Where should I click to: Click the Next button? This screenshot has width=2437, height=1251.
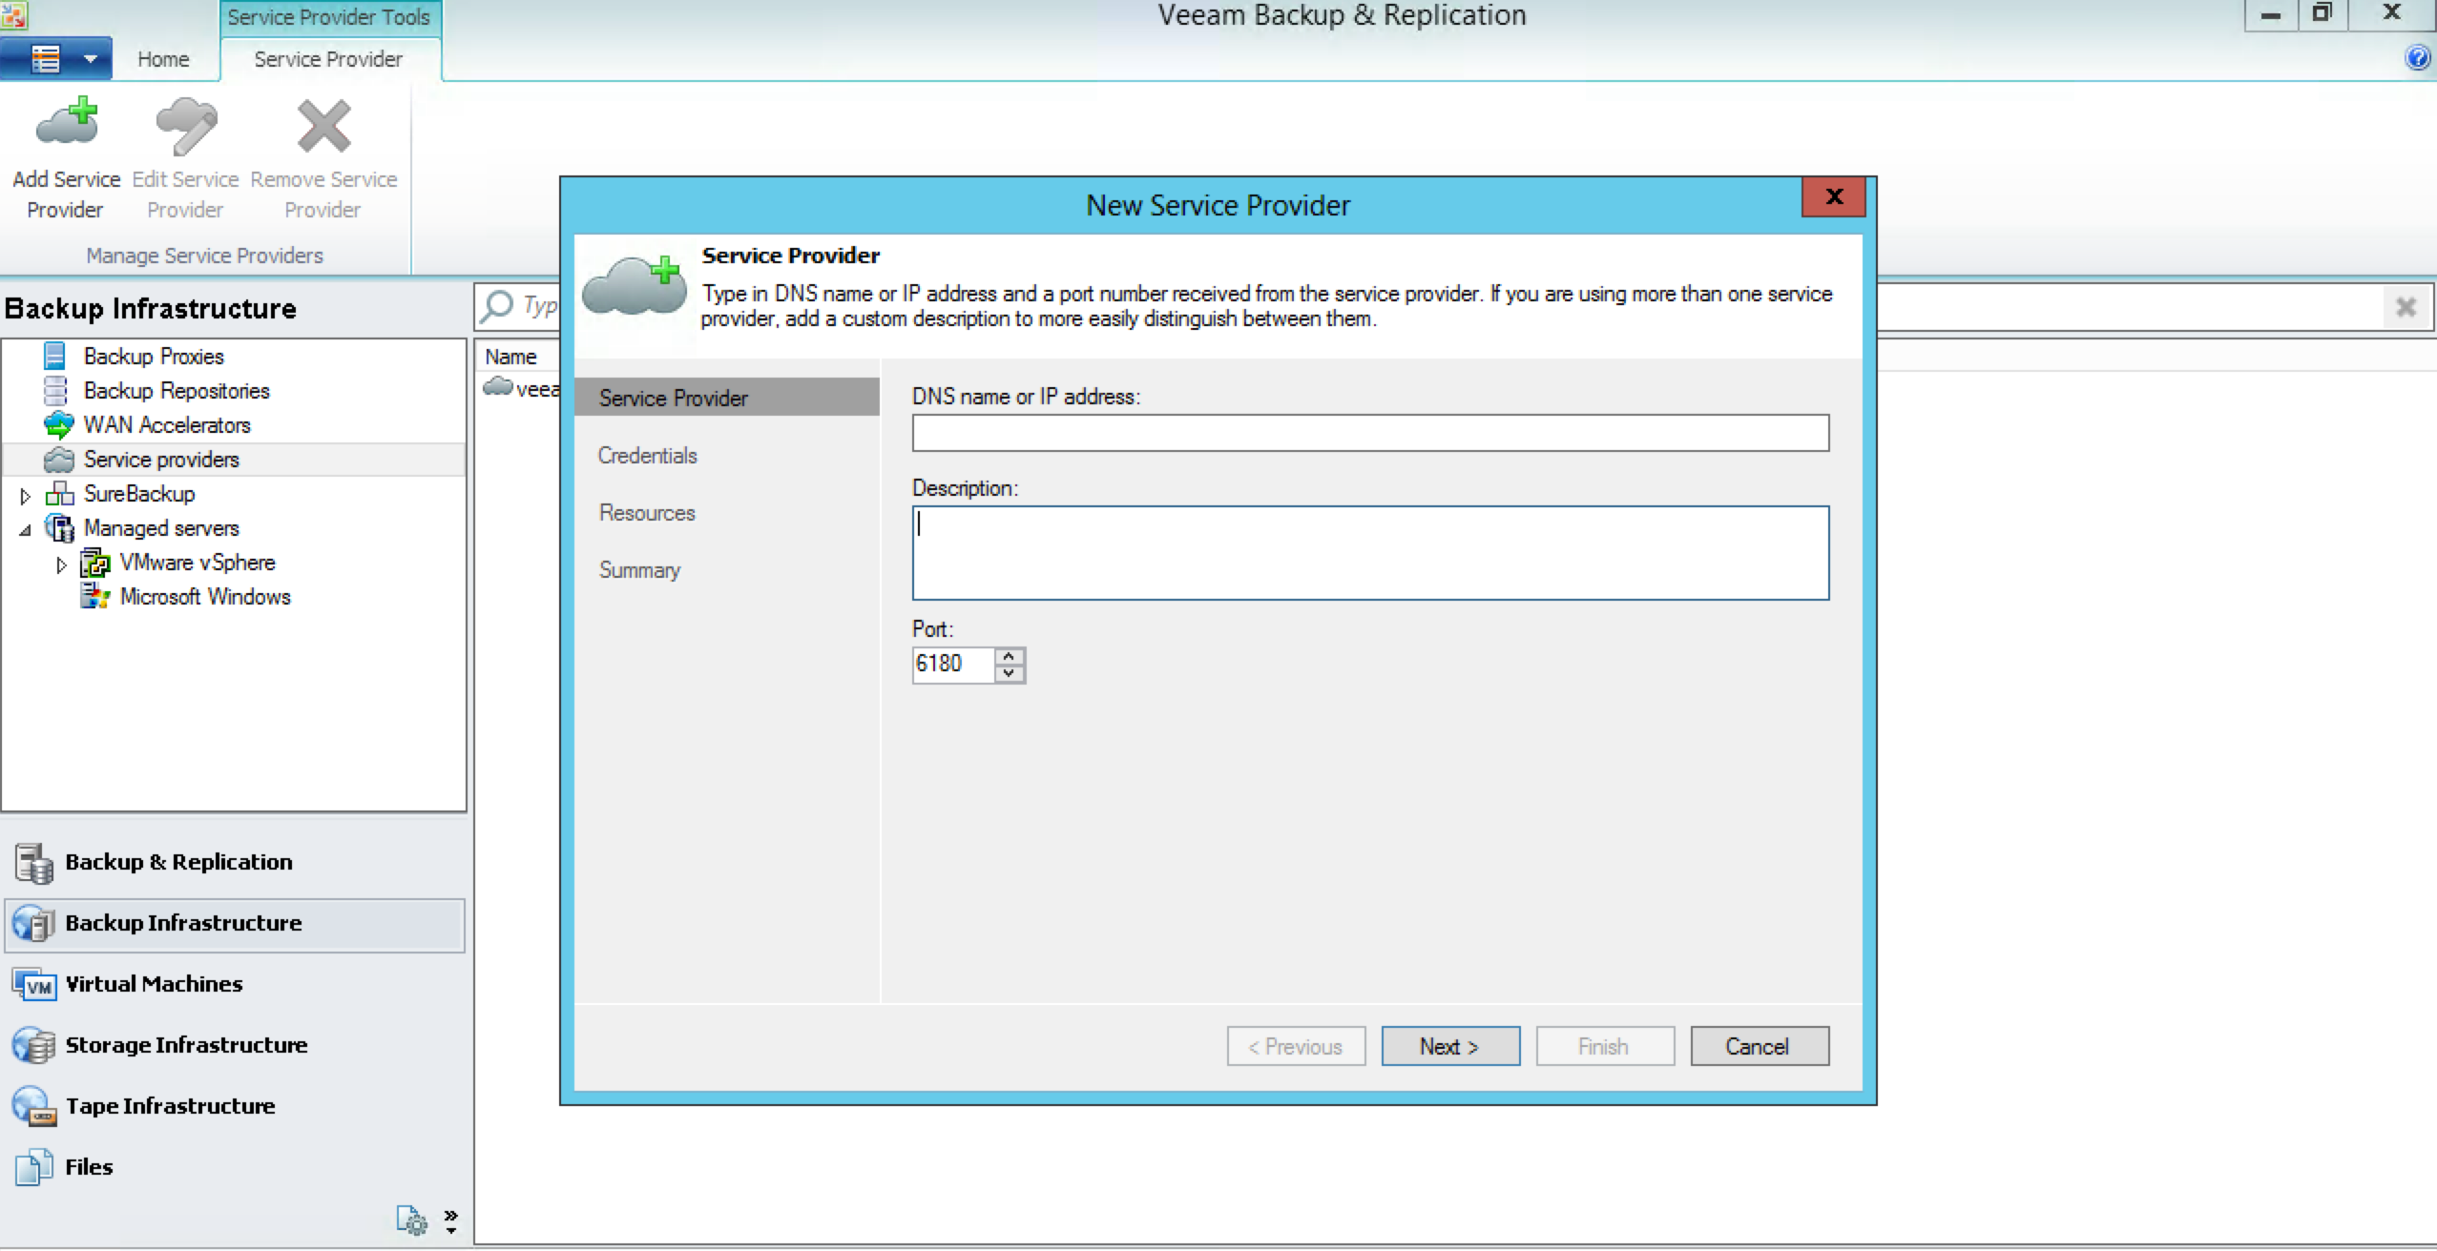[x=1450, y=1046]
